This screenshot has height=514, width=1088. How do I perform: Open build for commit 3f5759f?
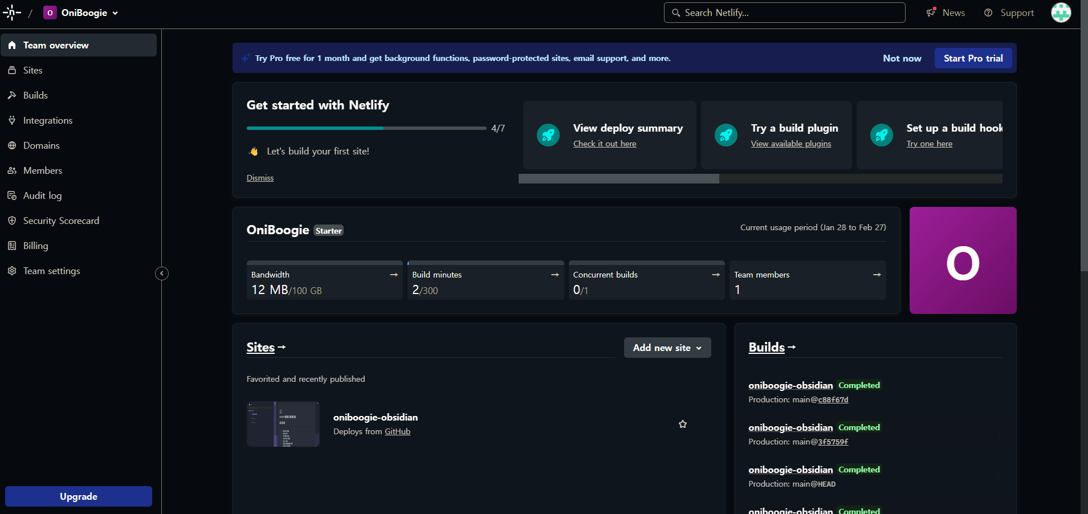tap(833, 442)
